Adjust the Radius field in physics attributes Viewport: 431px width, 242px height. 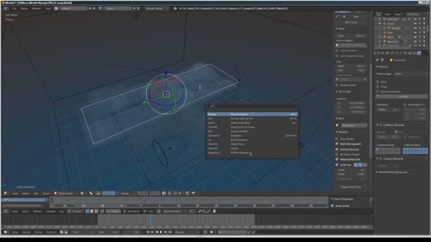pyautogui.click(x=388, y=110)
